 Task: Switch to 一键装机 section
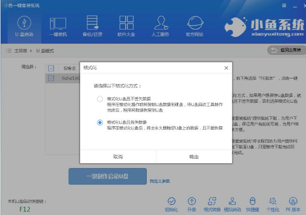click(58, 26)
